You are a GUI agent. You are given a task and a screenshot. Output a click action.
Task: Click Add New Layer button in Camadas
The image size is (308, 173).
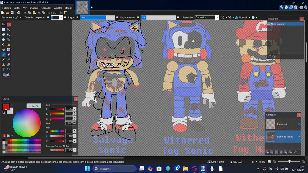pos(267,152)
